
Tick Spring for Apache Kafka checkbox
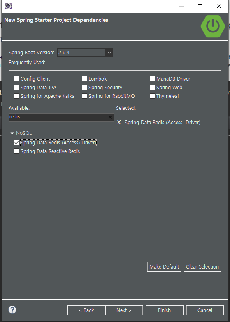16,96
